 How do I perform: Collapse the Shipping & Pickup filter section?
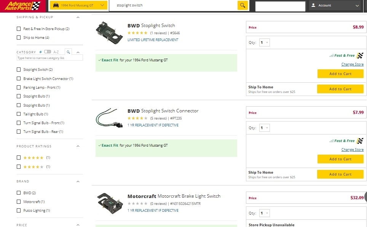pyautogui.click(x=78, y=18)
